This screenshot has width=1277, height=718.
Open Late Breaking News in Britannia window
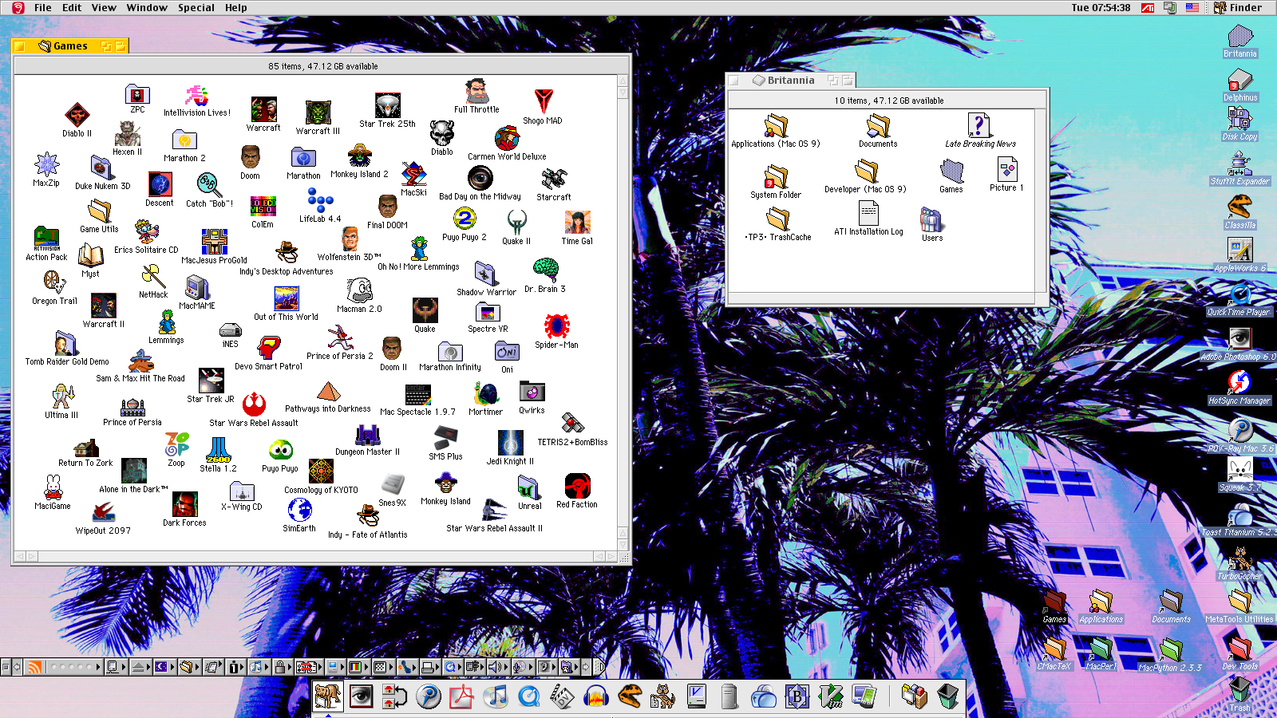pyautogui.click(x=980, y=125)
